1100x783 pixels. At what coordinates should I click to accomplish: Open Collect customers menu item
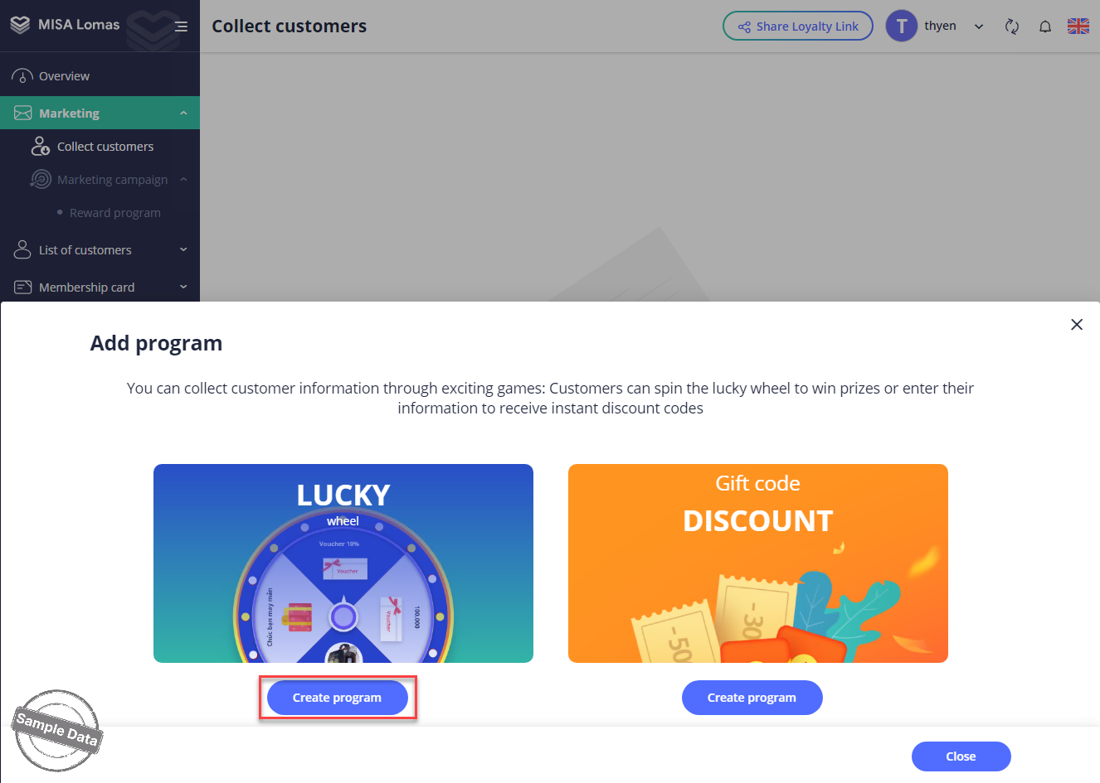tap(105, 147)
